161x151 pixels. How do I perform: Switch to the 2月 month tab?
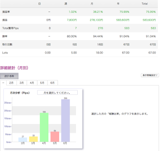point(12,83)
